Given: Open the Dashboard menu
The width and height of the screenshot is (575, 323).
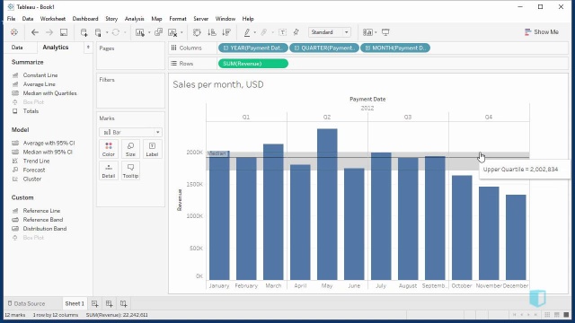Looking at the screenshot, I should 85,19.
